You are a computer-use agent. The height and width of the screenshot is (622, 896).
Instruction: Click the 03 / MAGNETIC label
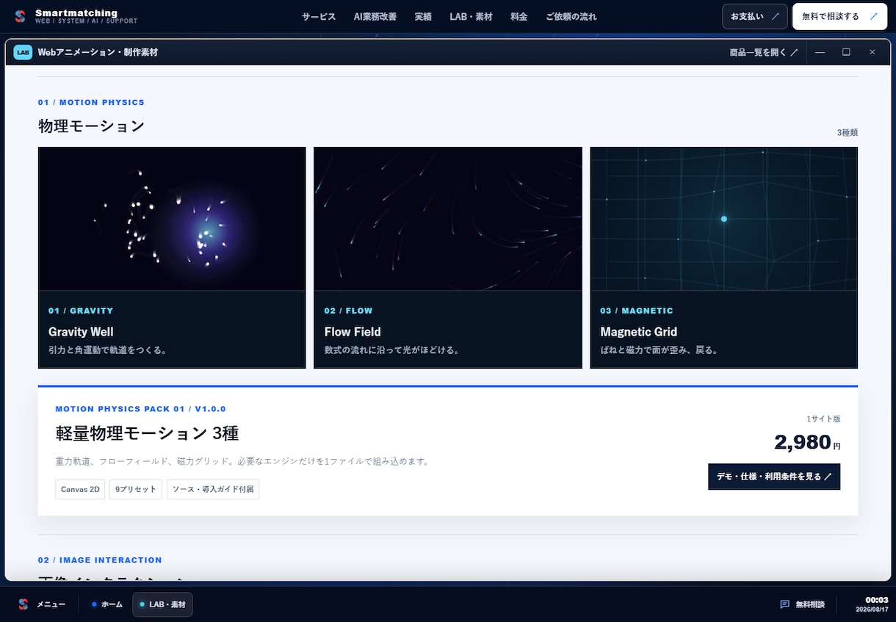(x=637, y=311)
